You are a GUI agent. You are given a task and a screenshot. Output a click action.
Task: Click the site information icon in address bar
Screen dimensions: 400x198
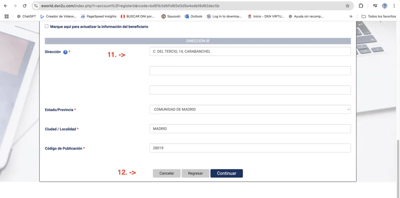tap(36, 6)
